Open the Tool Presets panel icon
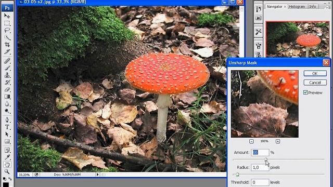The image size is (333, 187). pos(258,32)
